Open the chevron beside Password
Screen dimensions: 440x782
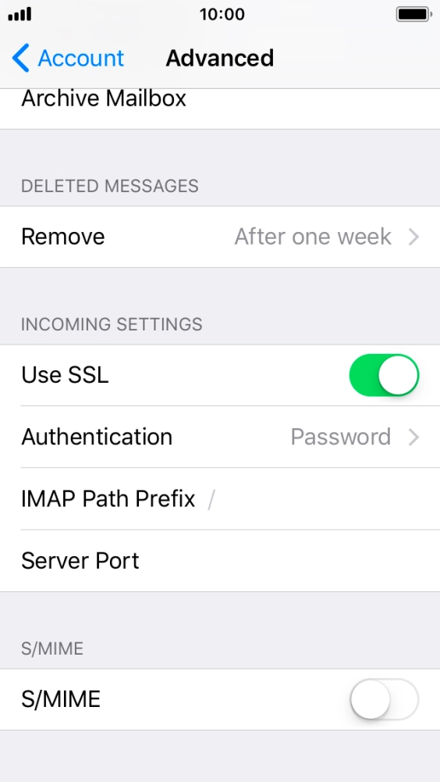click(413, 437)
